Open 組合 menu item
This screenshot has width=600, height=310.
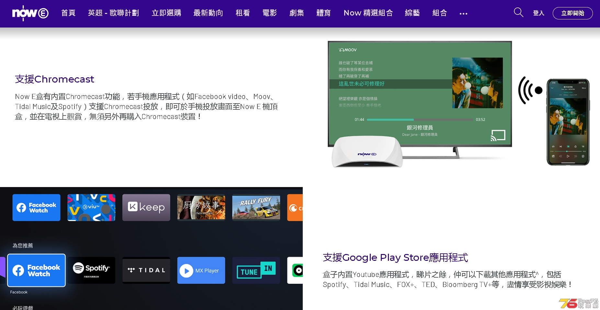pos(439,13)
